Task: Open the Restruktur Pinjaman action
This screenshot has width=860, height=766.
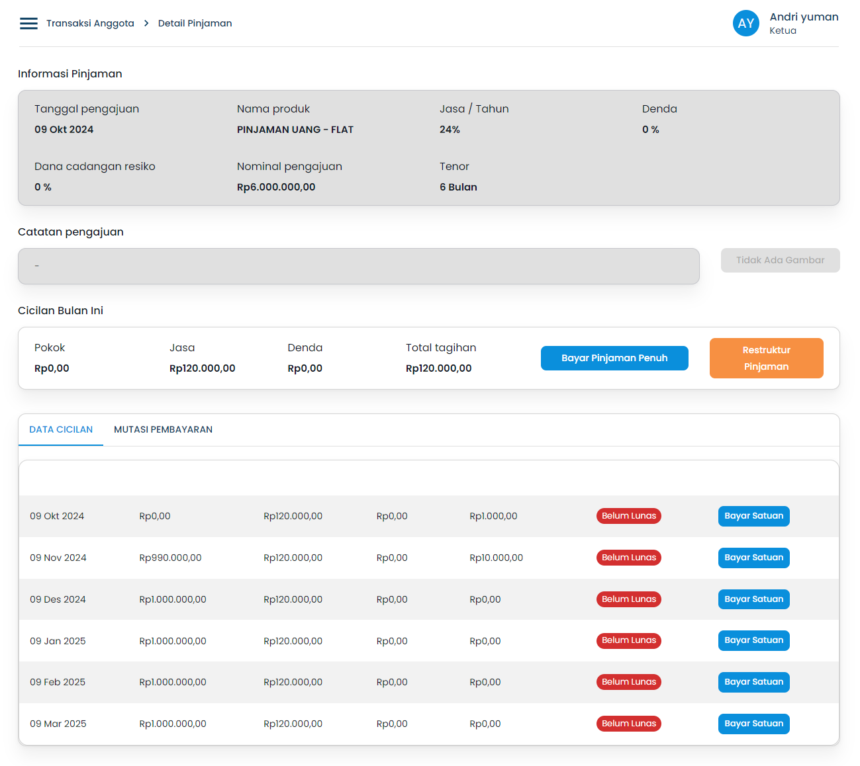Action: [x=766, y=358]
